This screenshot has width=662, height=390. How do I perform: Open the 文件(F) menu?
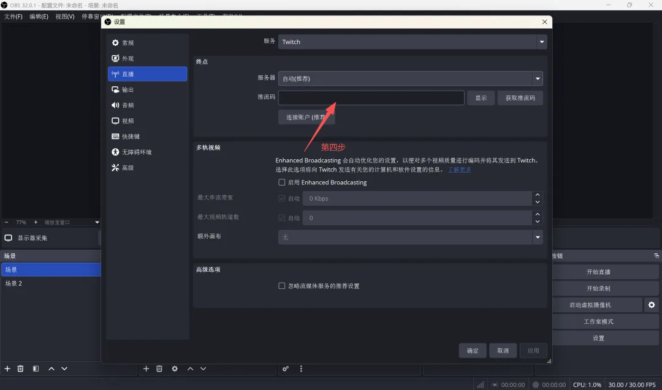[x=13, y=17]
